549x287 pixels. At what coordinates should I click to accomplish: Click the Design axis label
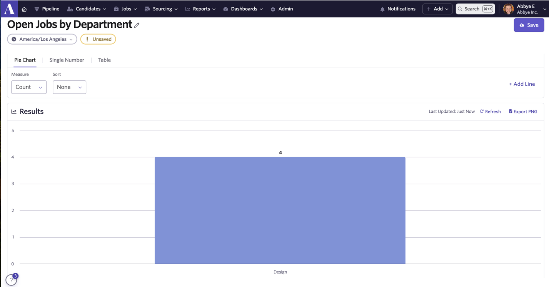280,272
